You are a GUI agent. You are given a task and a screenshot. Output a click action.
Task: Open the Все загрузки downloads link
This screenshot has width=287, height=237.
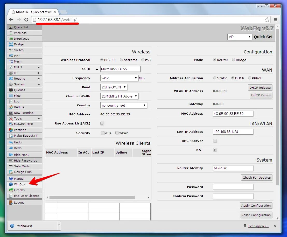click(x=258, y=226)
